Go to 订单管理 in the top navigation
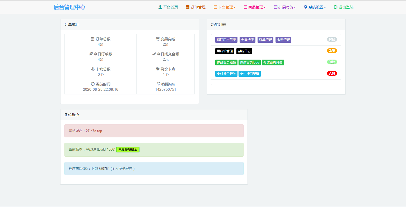 pyautogui.click(x=198, y=7)
